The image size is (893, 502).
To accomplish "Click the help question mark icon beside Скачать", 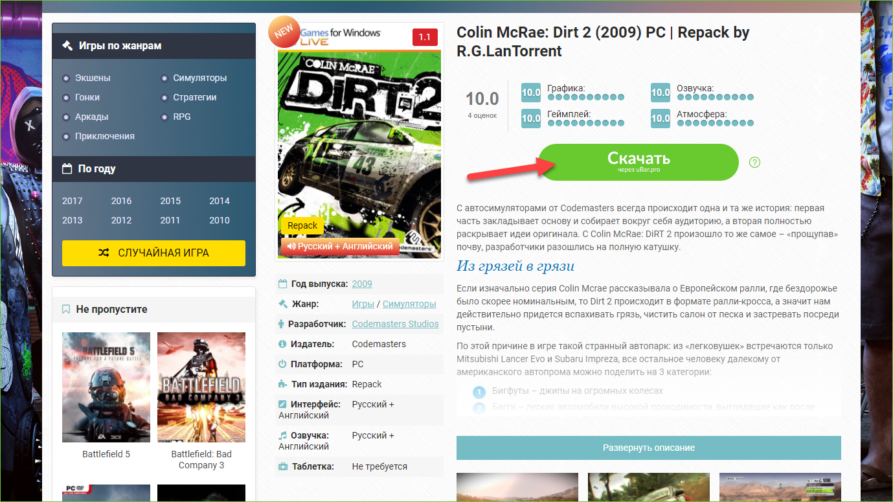I will coord(754,162).
